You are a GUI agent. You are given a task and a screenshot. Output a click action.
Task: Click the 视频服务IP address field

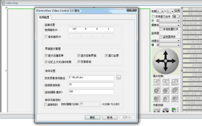91,29
